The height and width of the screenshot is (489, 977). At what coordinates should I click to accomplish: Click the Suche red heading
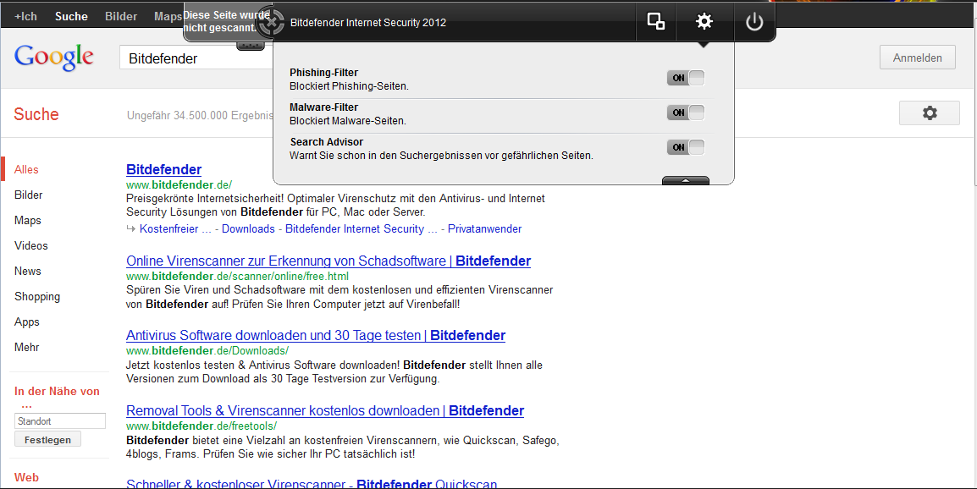pos(36,114)
